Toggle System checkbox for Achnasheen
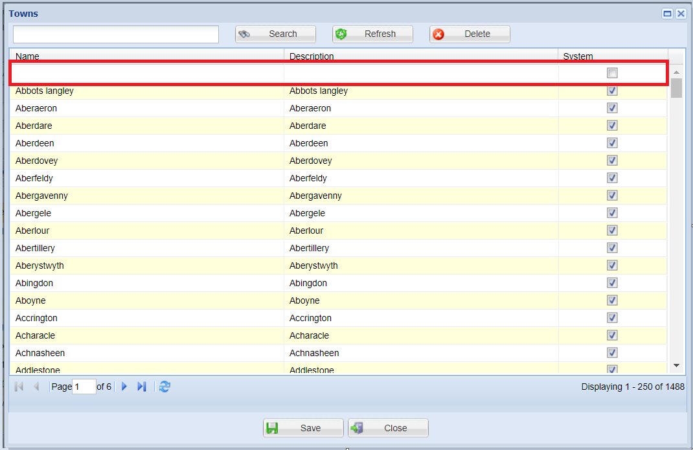Screen dimensions: 693x450 coord(612,352)
